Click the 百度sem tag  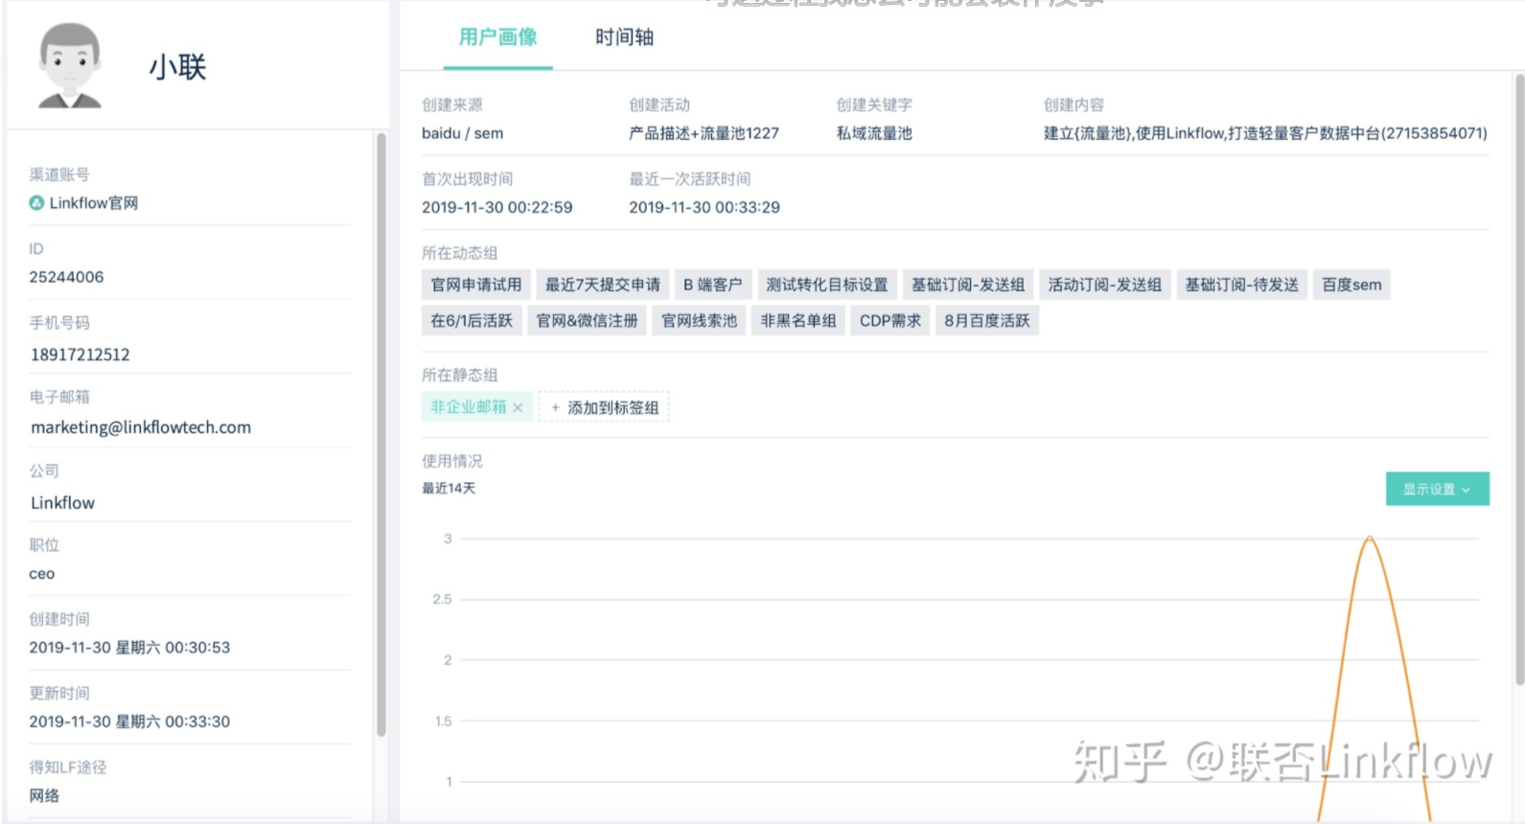(1352, 285)
